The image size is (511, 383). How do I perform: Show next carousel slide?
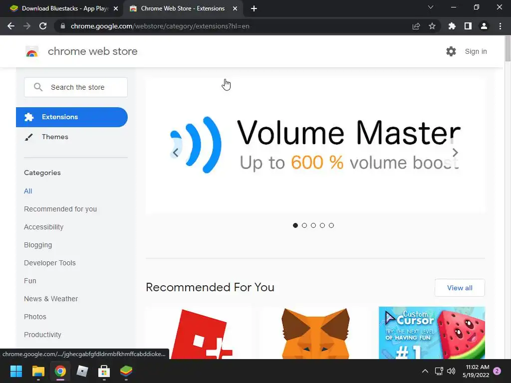click(x=455, y=153)
